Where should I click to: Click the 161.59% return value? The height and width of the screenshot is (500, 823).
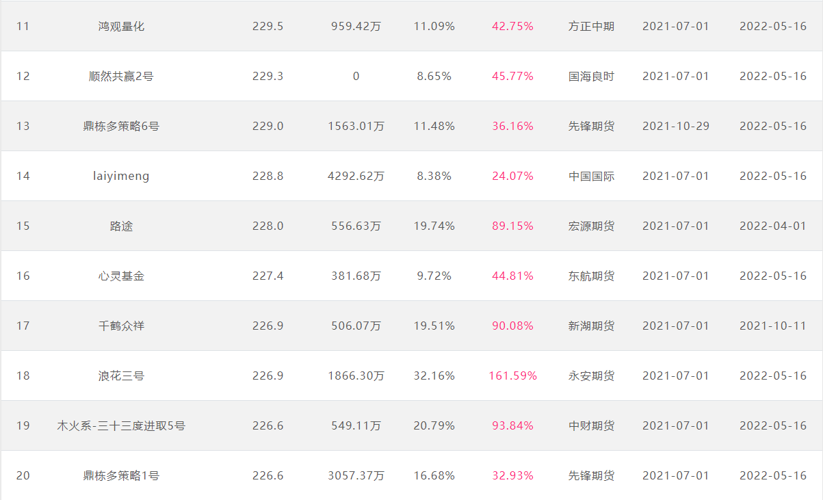[512, 376]
